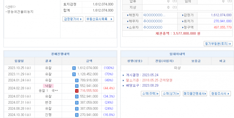234x118 pixels.
Task: Click the 경매진행내역 section header
Action: coord(60,54)
